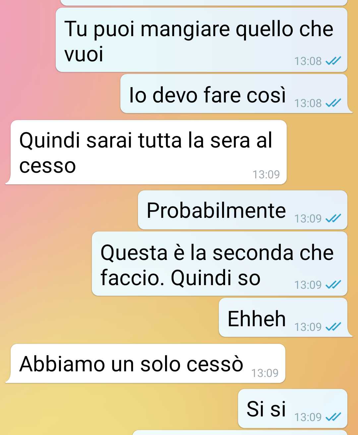Tap the 13:09 timestamp on 'Abbiamo un solo cessò'

click(x=265, y=373)
